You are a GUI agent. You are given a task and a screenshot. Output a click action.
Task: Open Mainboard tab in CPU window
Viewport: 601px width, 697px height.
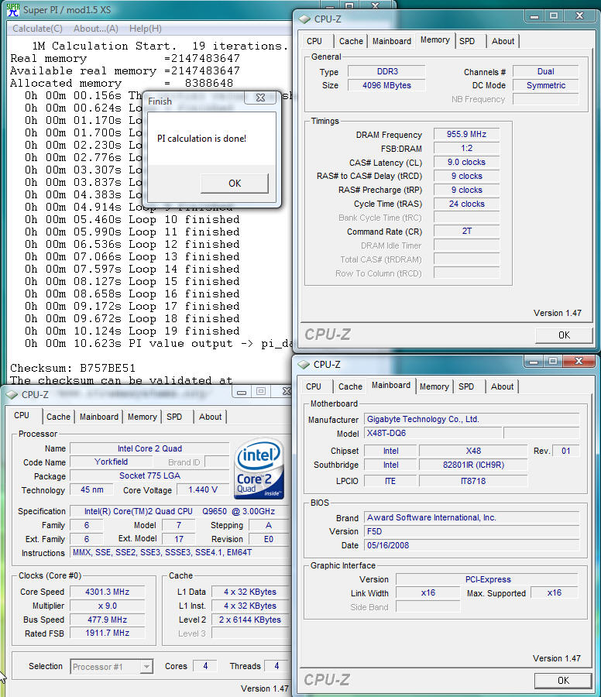point(98,417)
